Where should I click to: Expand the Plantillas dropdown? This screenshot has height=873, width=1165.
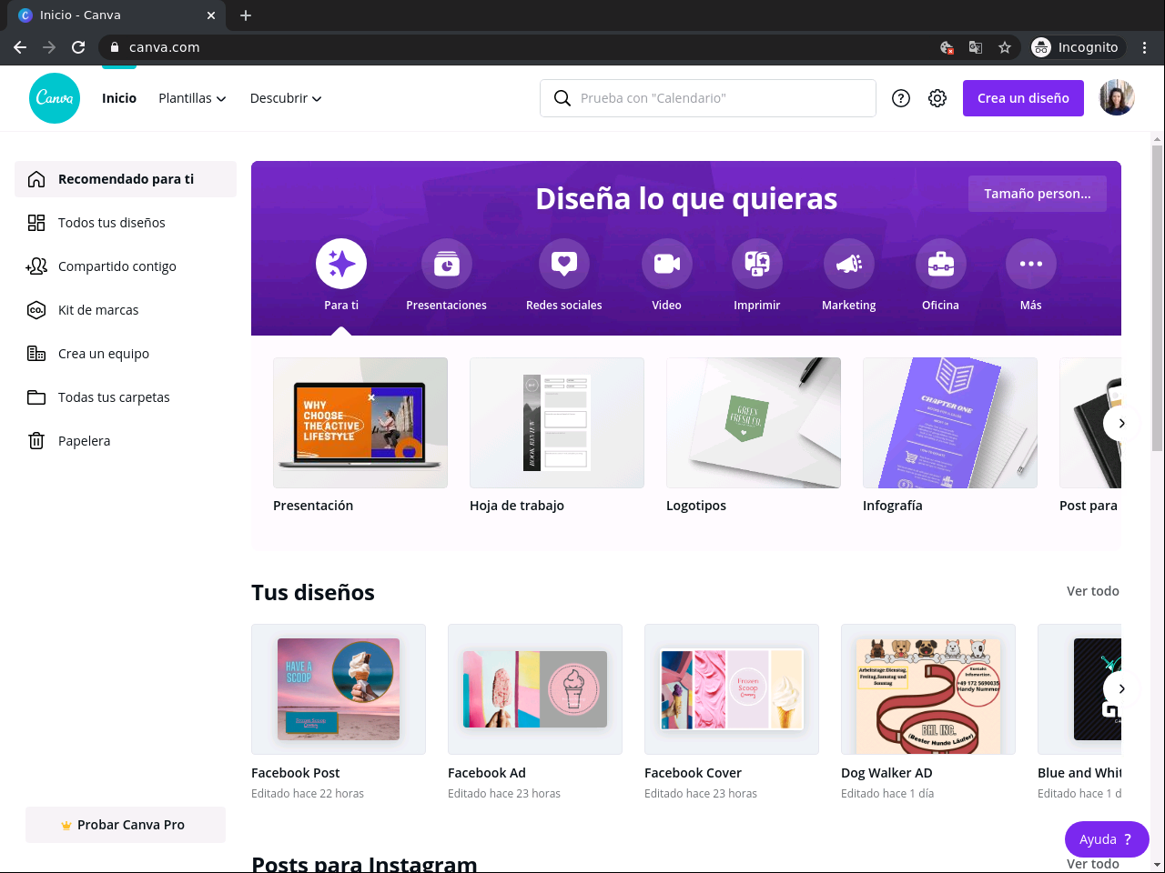(x=192, y=98)
